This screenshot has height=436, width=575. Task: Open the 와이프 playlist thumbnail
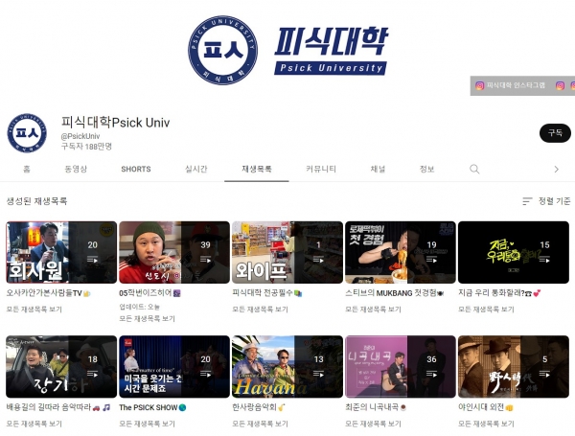pos(287,252)
